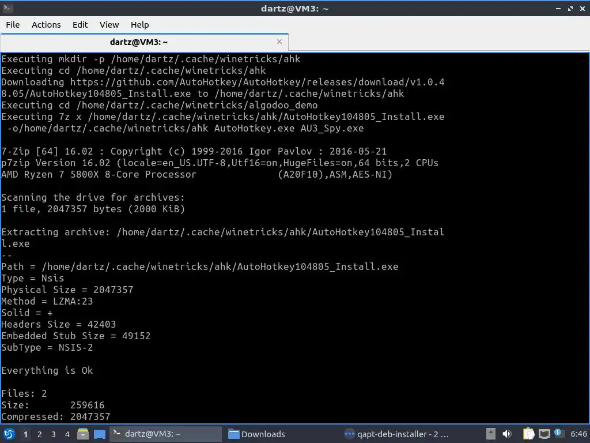Open the File menu

[x=13, y=25]
